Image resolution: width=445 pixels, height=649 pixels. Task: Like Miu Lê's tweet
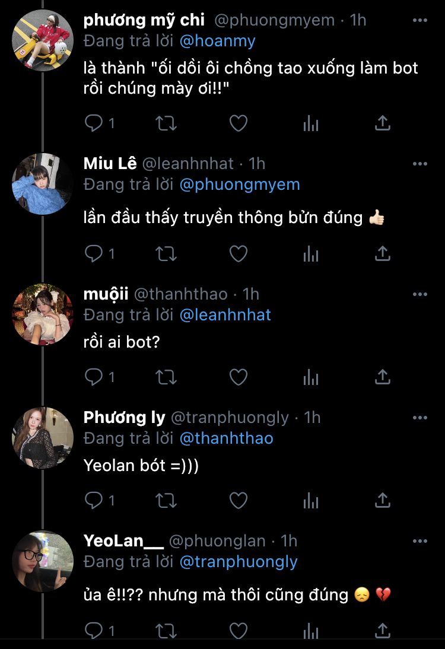click(238, 254)
